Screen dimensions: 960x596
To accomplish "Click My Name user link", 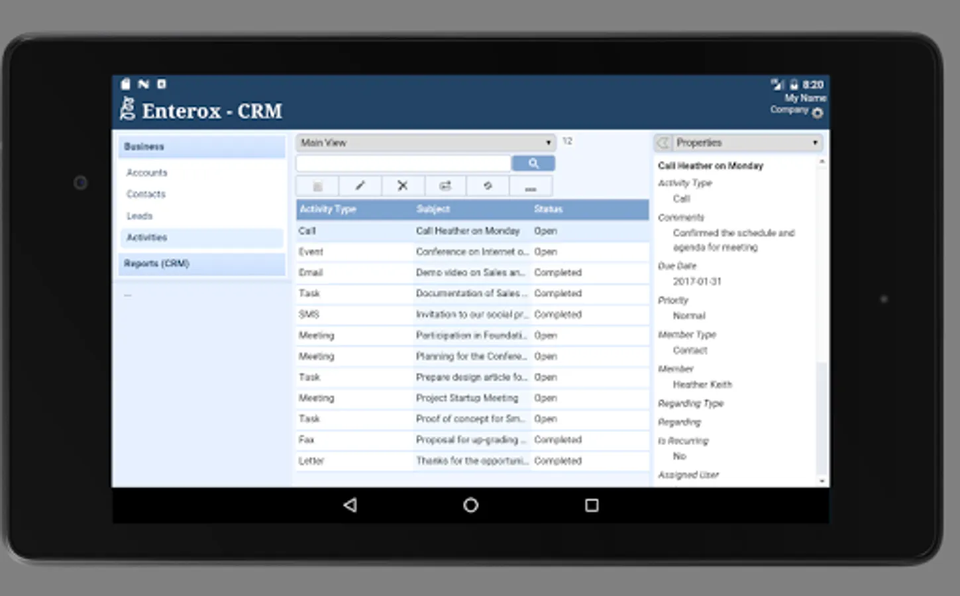I will pos(805,98).
